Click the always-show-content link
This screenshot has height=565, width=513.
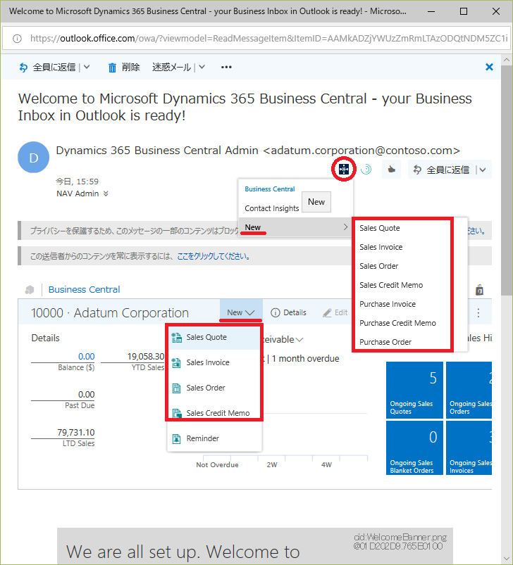coord(214,256)
